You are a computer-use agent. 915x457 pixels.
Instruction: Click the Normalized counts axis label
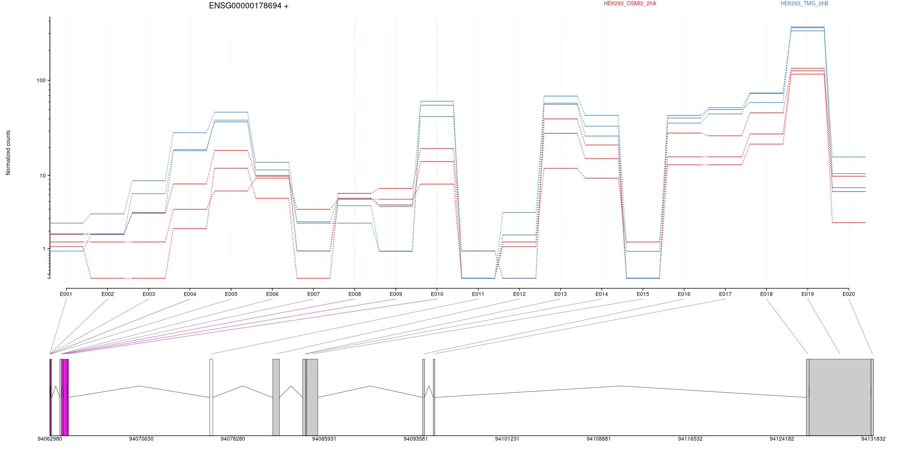pos(8,153)
